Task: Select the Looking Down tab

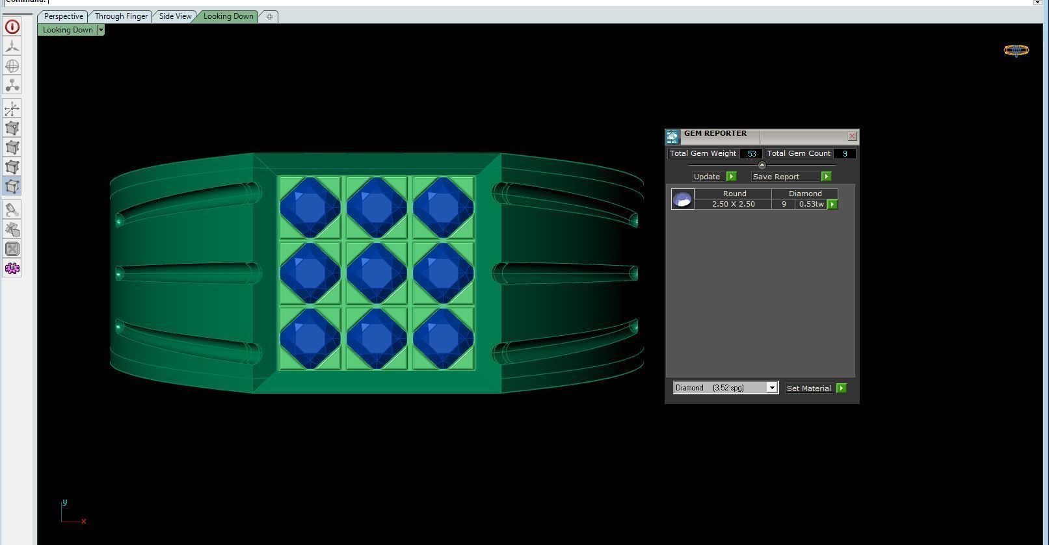Action: 228,16
